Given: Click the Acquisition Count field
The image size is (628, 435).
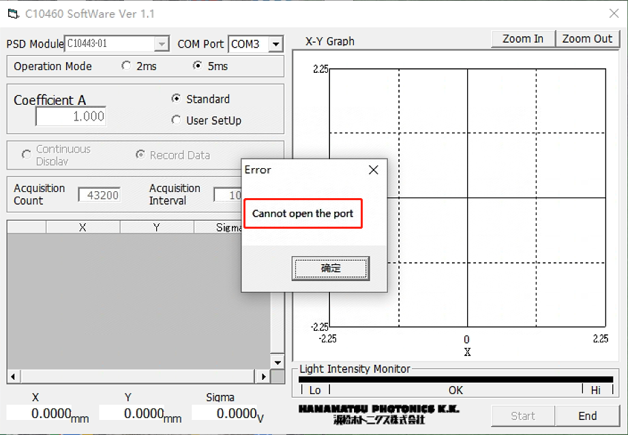Looking at the screenshot, I should (100, 195).
